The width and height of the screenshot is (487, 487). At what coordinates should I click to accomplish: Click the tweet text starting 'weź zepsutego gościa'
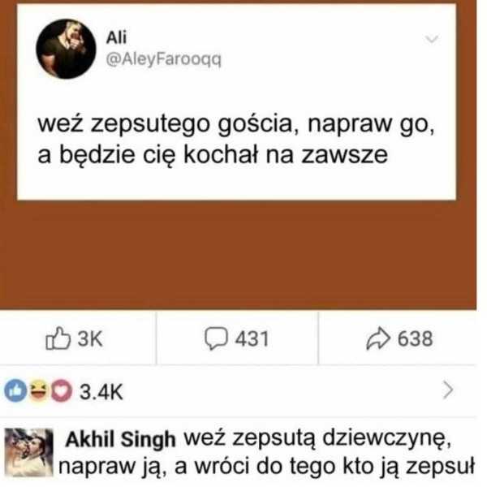[236, 140]
